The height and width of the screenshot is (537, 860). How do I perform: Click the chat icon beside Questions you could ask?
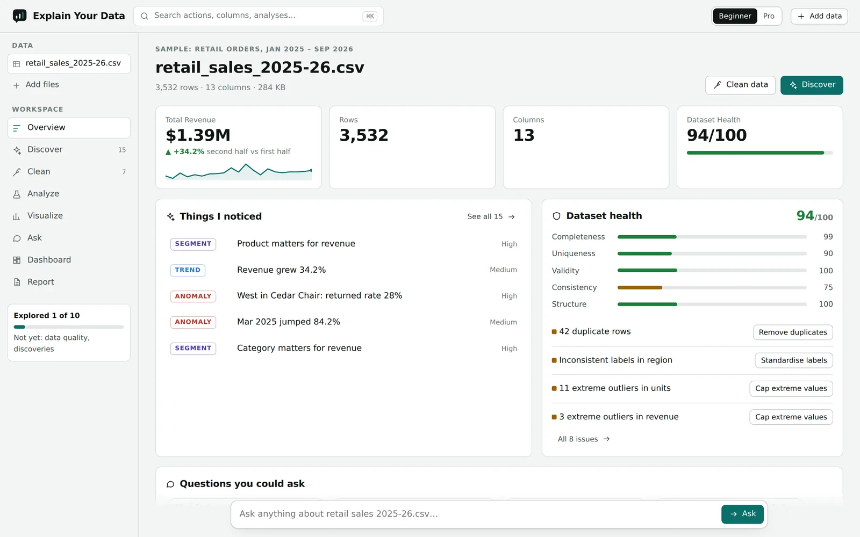pos(170,484)
